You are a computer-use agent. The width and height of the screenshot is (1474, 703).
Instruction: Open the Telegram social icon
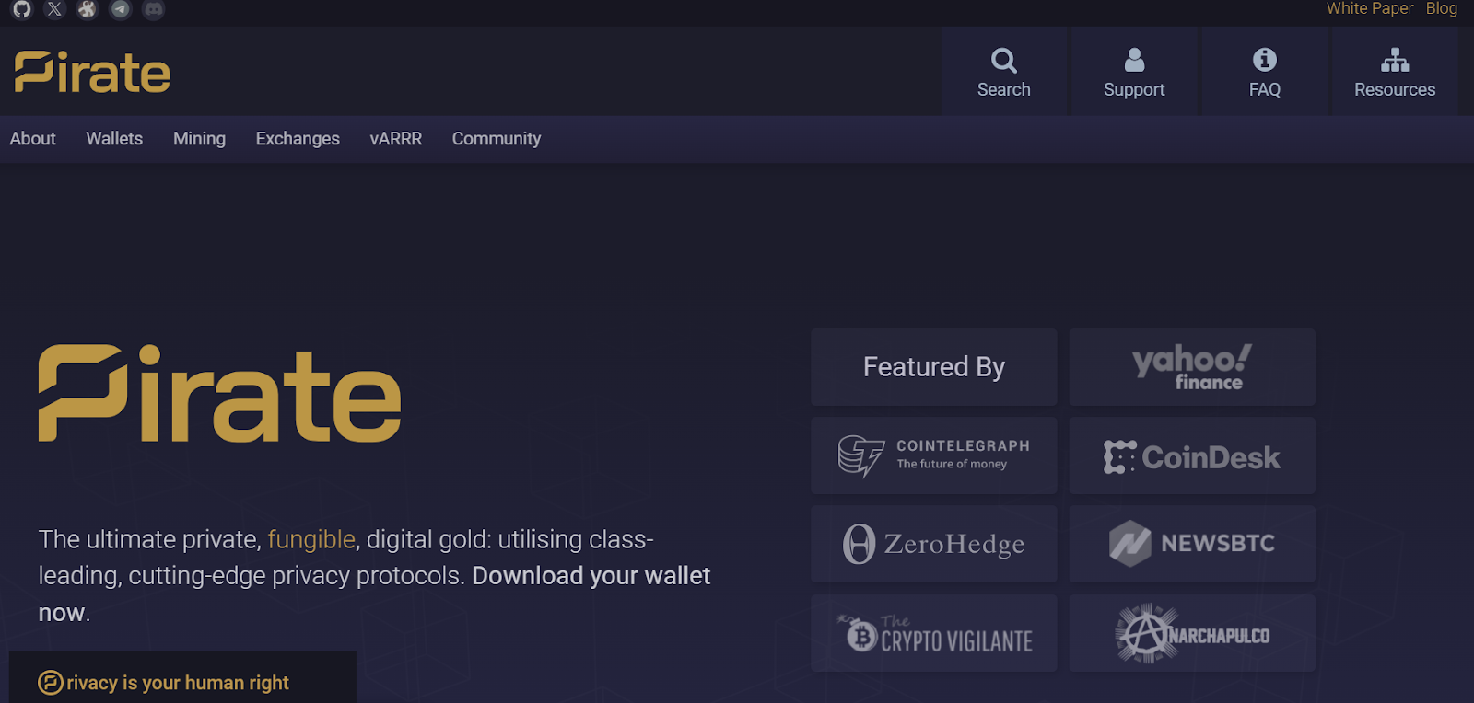(x=121, y=9)
